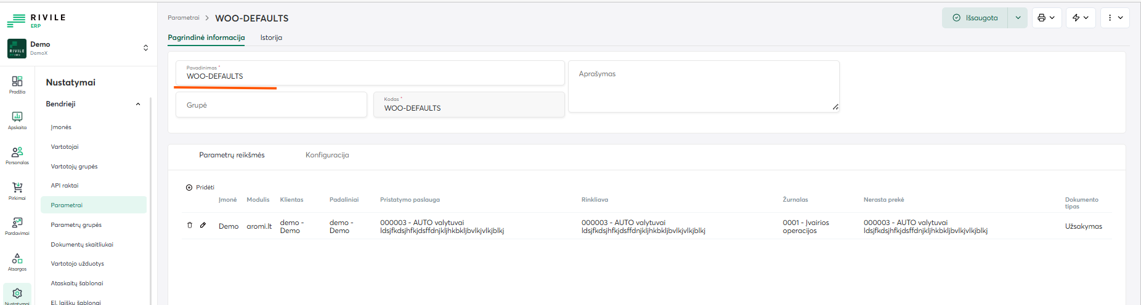Collapse the Bendrieji settings section
The width and height of the screenshot is (1141, 305).
click(138, 104)
